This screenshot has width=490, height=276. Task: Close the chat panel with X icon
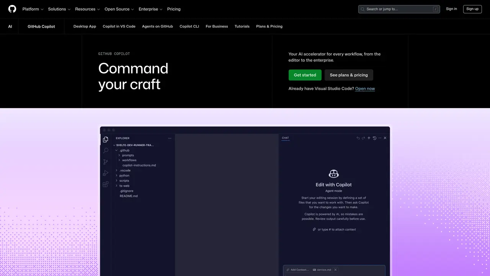pos(385,138)
